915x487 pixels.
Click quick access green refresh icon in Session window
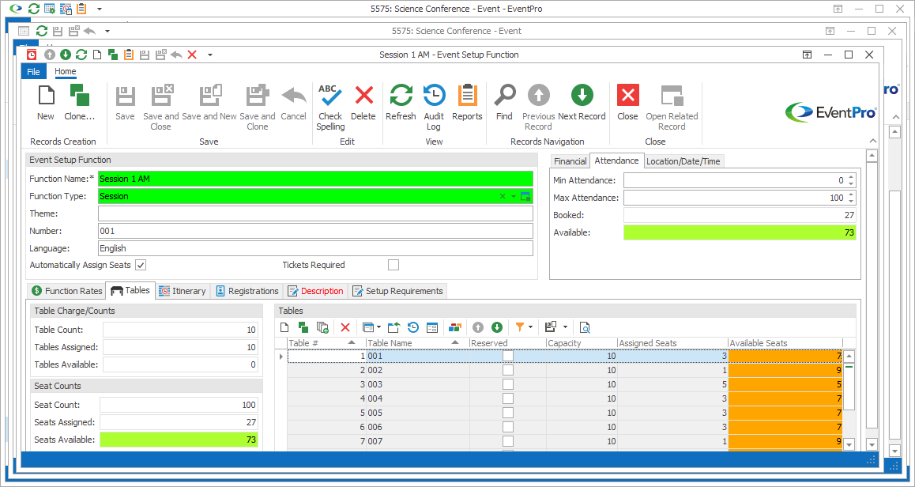[81, 55]
